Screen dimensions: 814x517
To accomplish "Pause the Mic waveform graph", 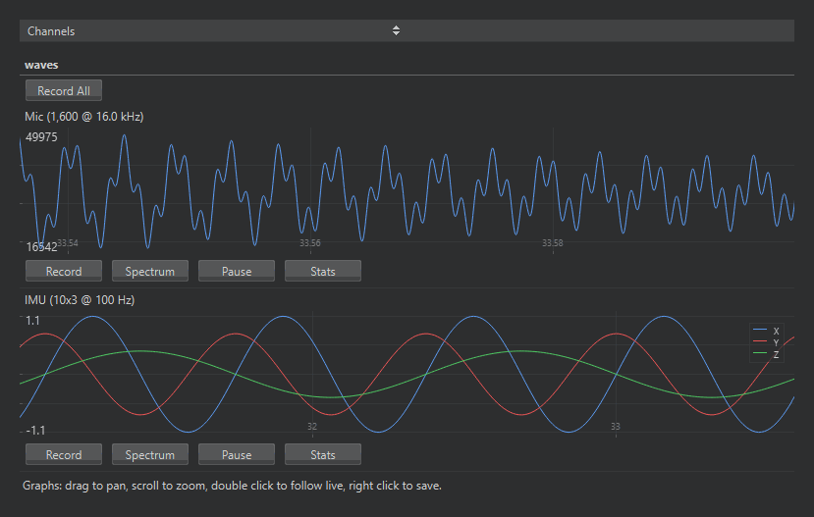I will coord(237,271).
